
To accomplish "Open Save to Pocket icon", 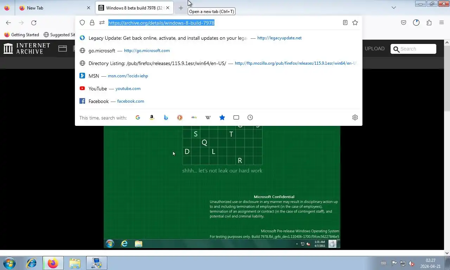I will pos(404,22).
